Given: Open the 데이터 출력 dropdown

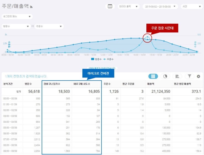Looking at the screenshot, I should coord(128,6).
